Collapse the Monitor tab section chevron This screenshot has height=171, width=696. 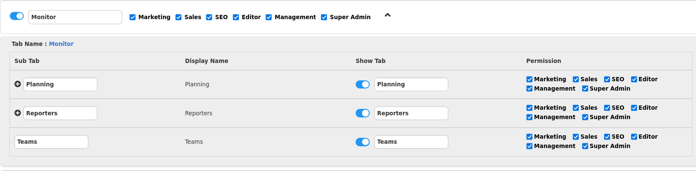click(x=387, y=15)
